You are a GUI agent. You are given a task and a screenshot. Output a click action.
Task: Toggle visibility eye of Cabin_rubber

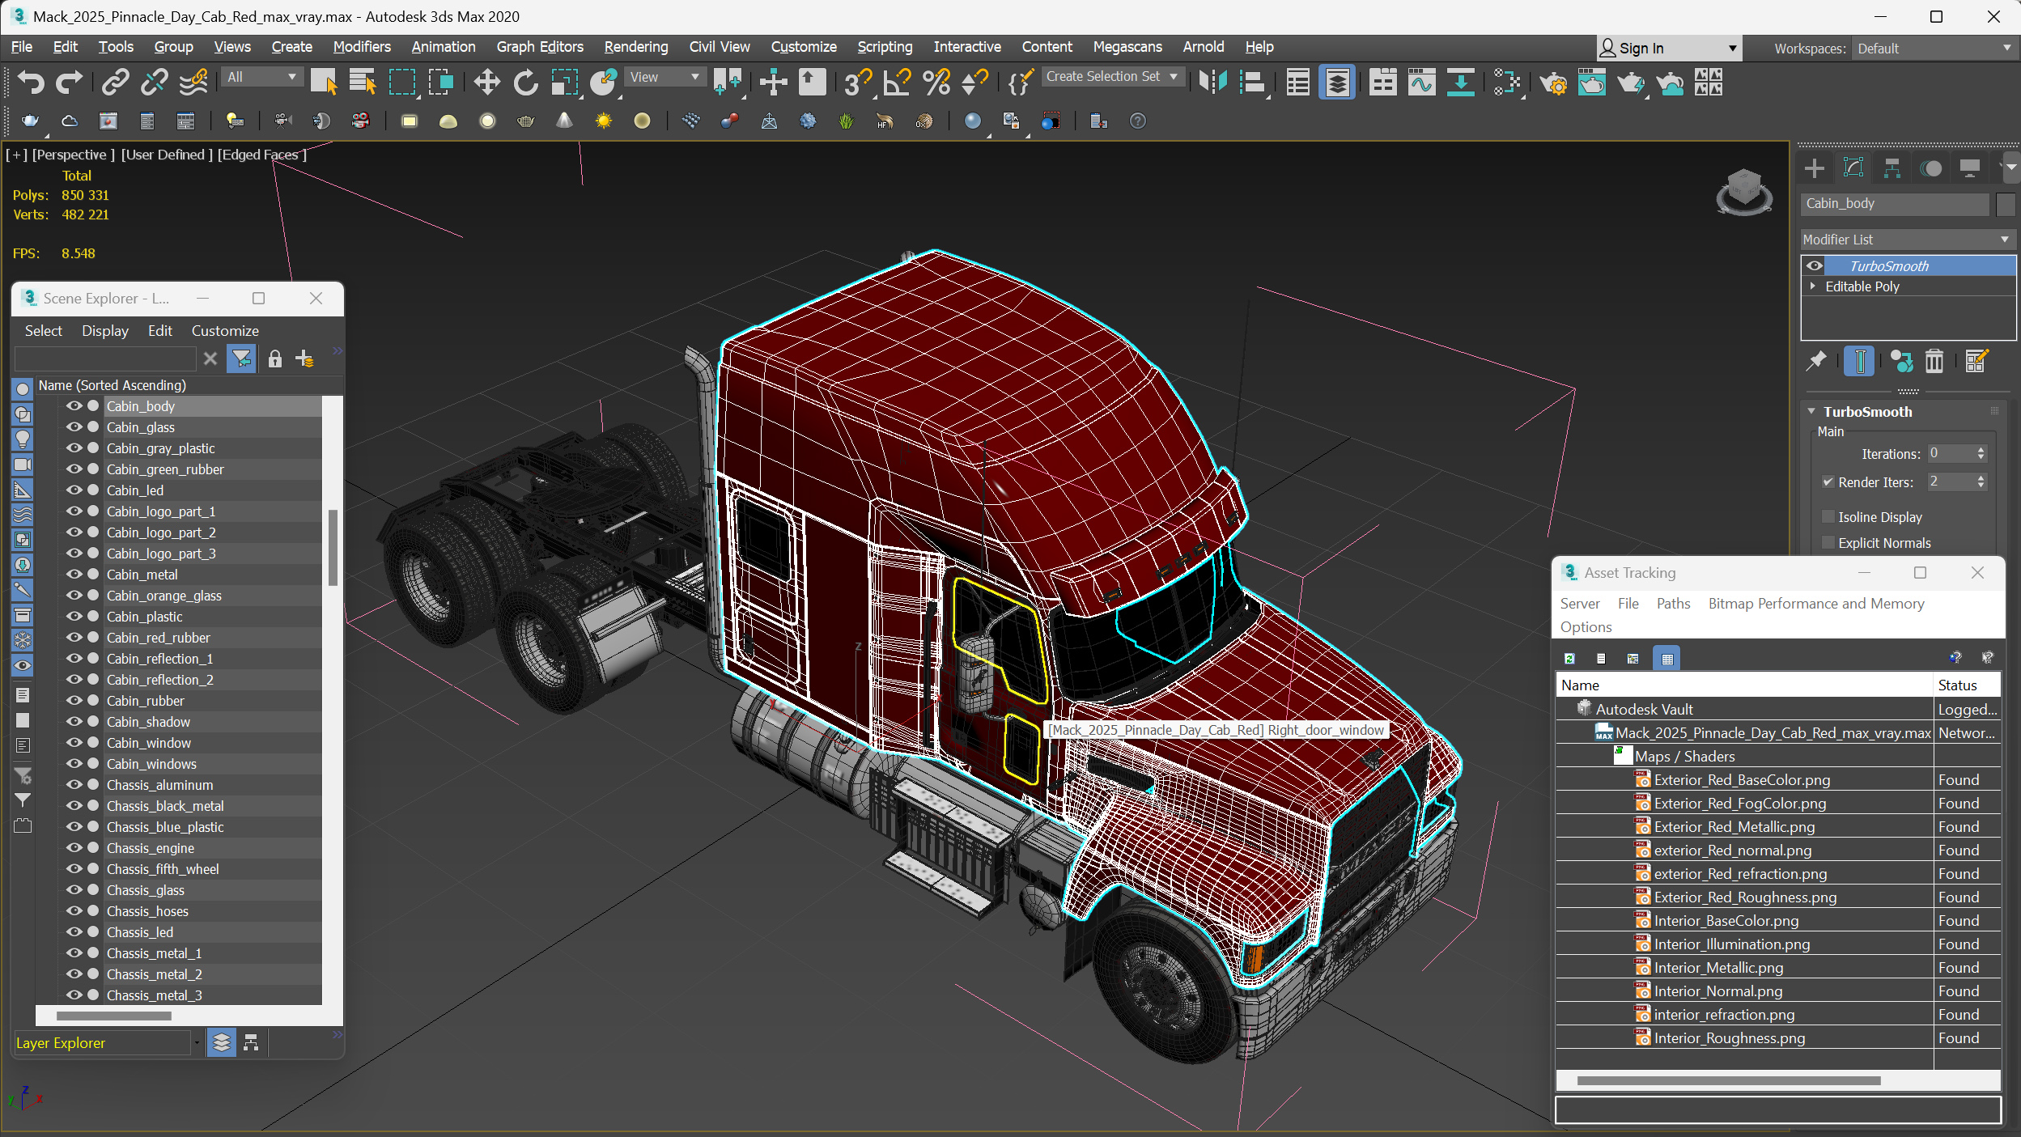(x=74, y=700)
